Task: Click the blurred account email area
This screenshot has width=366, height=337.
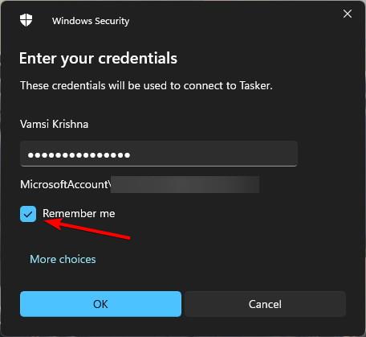Action: pyautogui.click(x=185, y=184)
